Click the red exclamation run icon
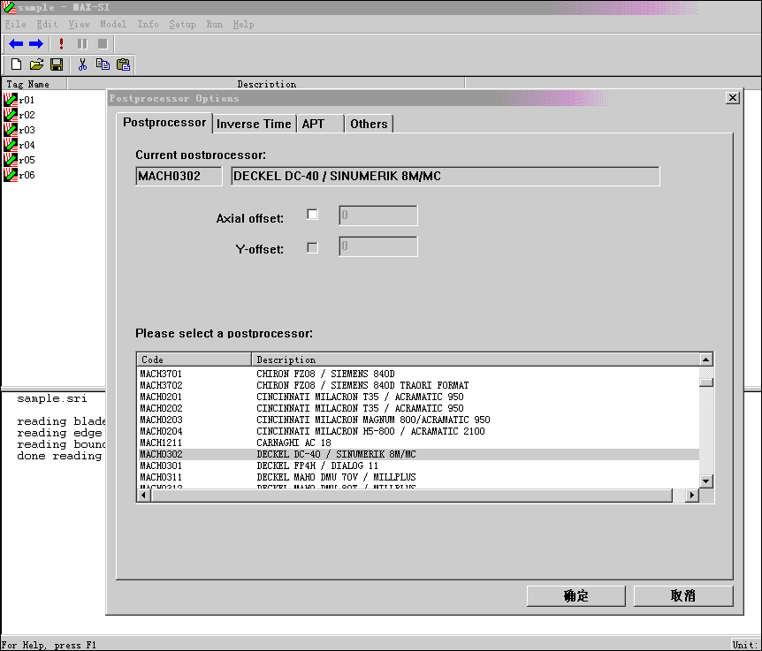This screenshot has height=651, width=762. tap(61, 44)
